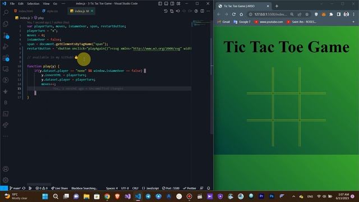Open the Edit menu
This screenshot has height=202, width=359.
pos(21,4)
